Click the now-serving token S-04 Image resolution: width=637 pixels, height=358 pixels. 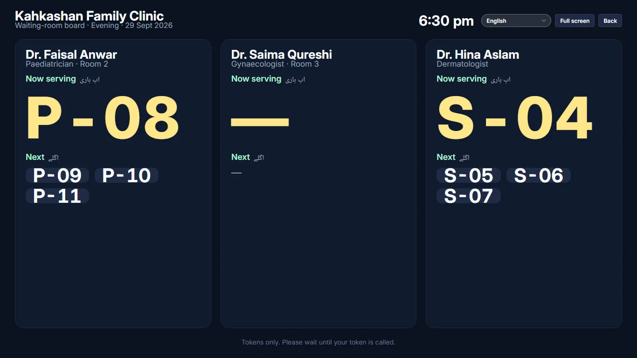[x=514, y=118]
